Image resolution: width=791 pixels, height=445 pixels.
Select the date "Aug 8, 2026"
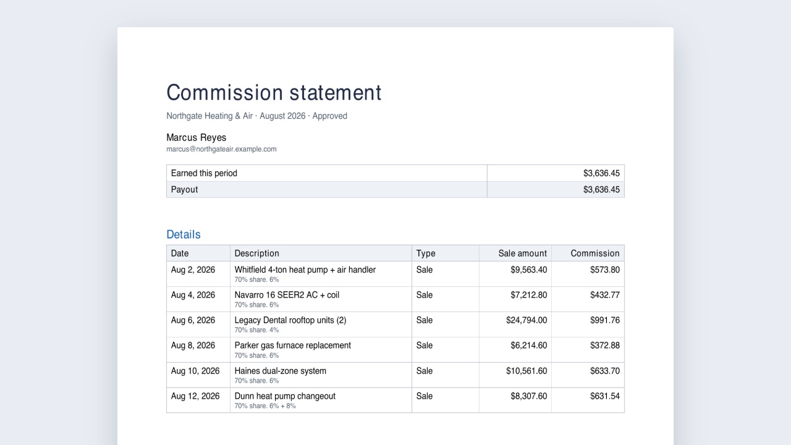click(193, 346)
